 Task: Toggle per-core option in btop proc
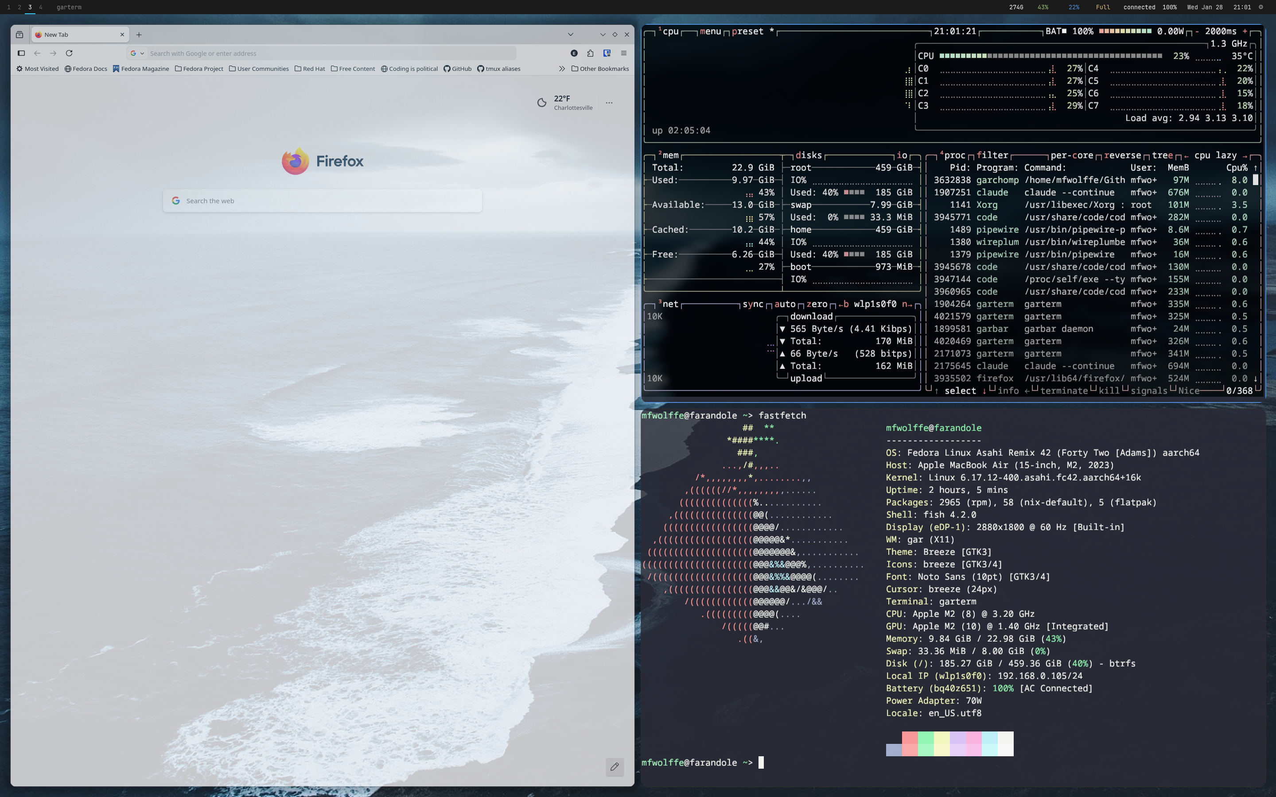coord(1071,155)
